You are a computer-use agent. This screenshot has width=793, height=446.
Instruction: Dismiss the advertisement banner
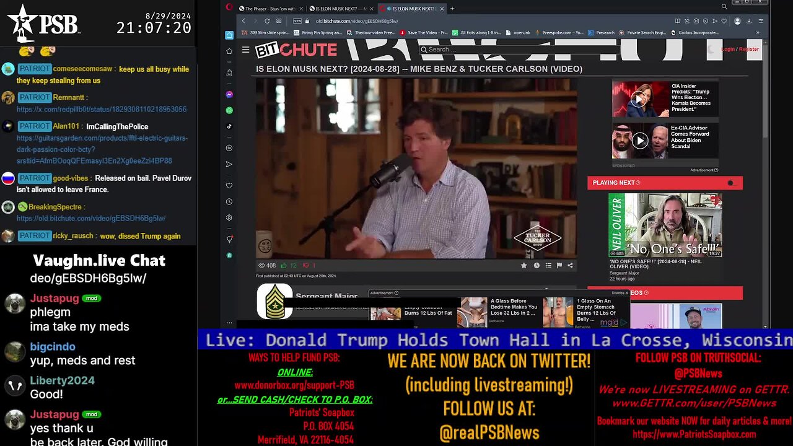(x=620, y=293)
